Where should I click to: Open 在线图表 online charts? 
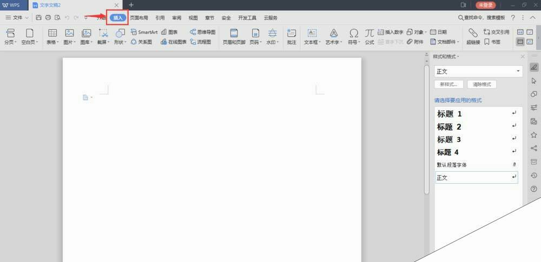click(174, 42)
